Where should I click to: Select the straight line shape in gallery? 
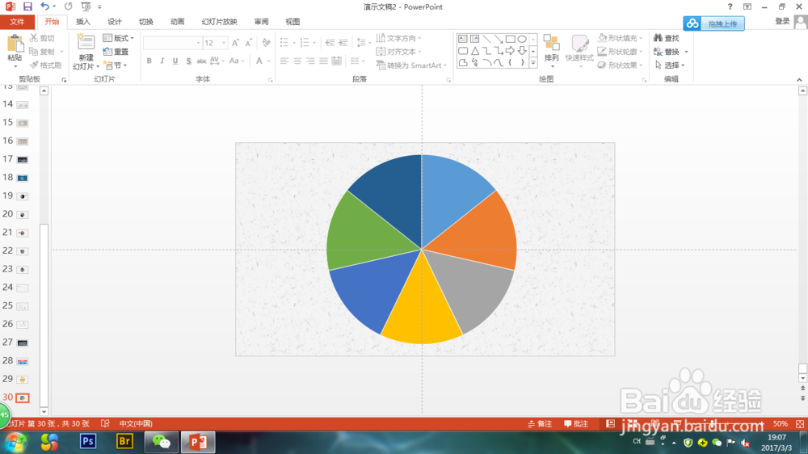point(486,39)
